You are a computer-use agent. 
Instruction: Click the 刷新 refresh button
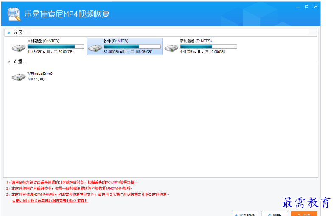[x=275, y=214]
